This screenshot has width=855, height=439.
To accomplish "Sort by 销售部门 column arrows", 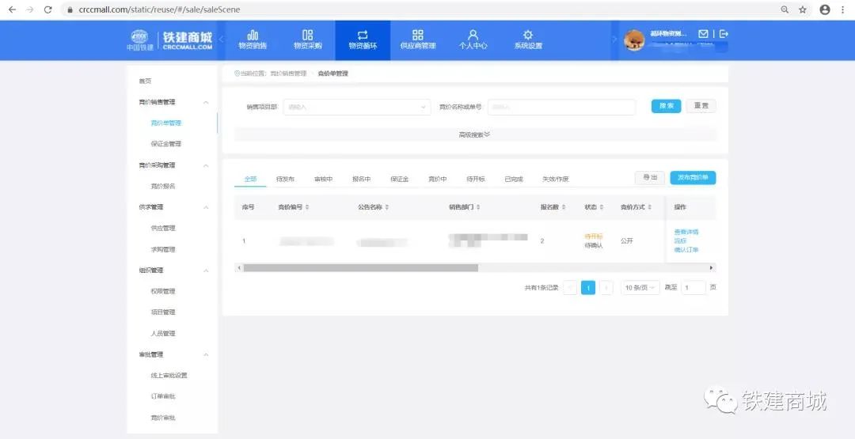I will (477, 207).
